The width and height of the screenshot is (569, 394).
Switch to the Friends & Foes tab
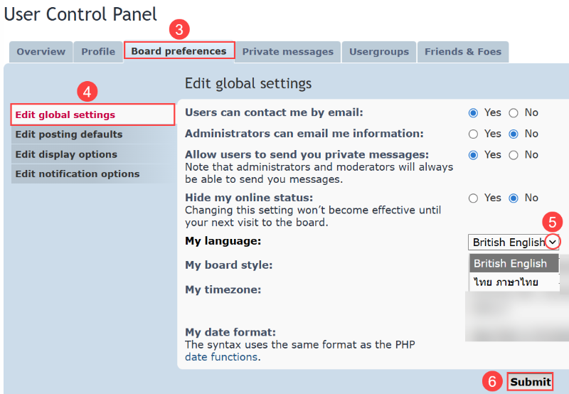coord(462,52)
